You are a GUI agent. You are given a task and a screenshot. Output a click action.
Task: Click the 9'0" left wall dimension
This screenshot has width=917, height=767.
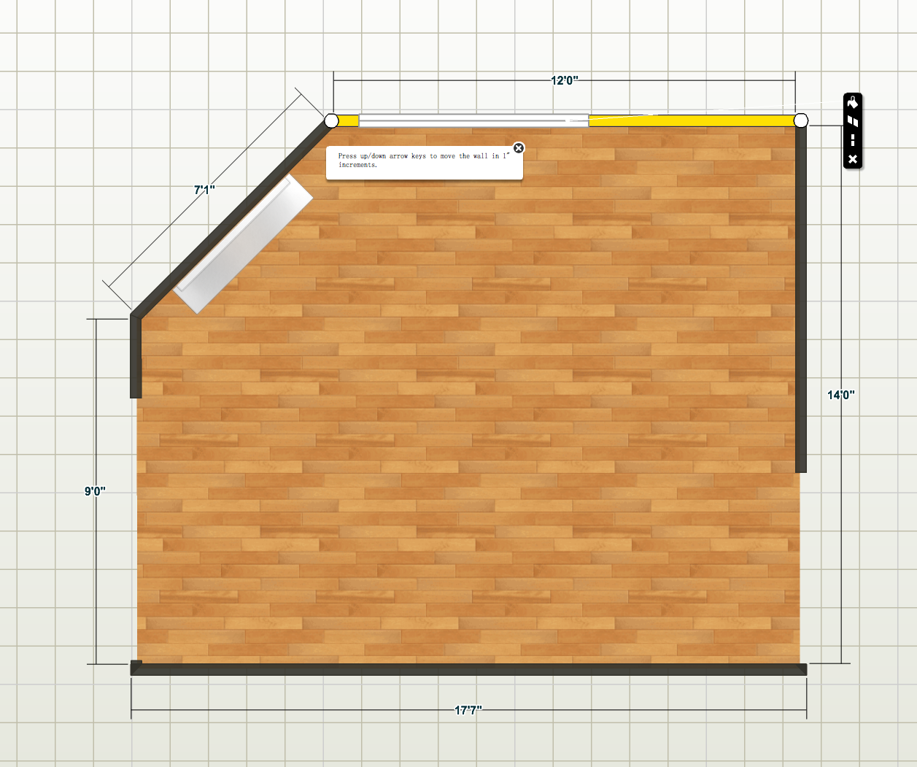click(95, 491)
